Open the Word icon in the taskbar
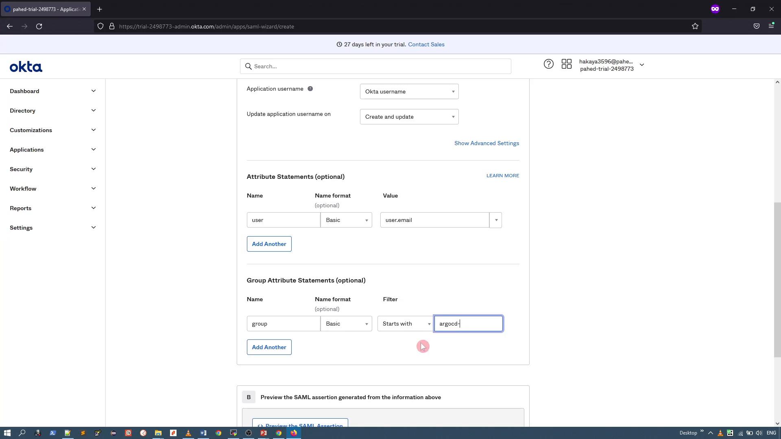 [203, 433]
